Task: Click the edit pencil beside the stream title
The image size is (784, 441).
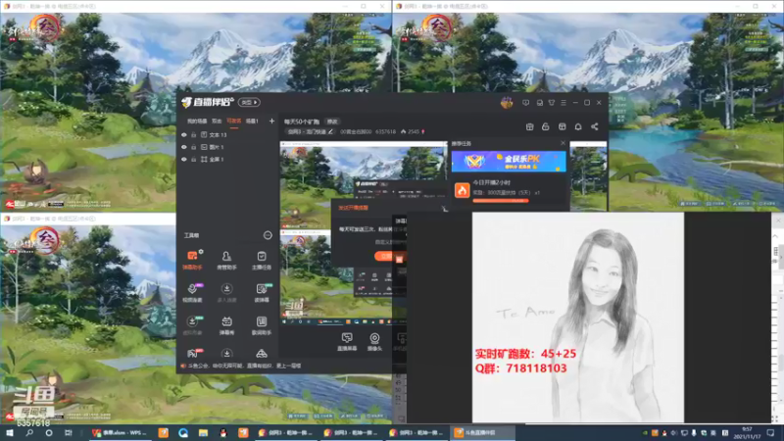Action: tap(330, 131)
